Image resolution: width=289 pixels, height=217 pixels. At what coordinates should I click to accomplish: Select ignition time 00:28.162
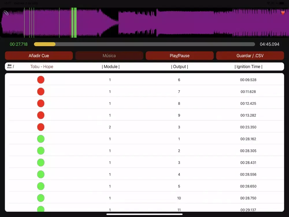coord(248,139)
